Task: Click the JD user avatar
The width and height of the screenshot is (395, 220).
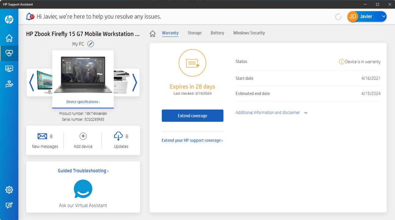Action: [x=353, y=16]
